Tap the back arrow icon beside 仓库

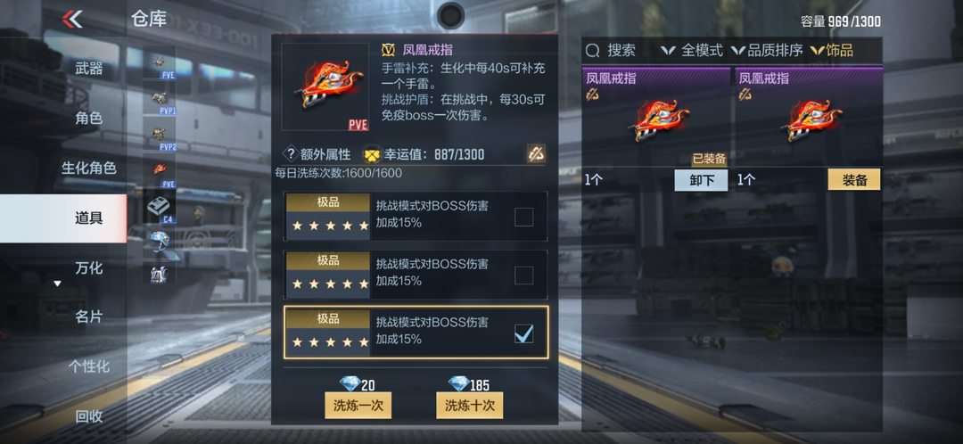tap(72, 19)
